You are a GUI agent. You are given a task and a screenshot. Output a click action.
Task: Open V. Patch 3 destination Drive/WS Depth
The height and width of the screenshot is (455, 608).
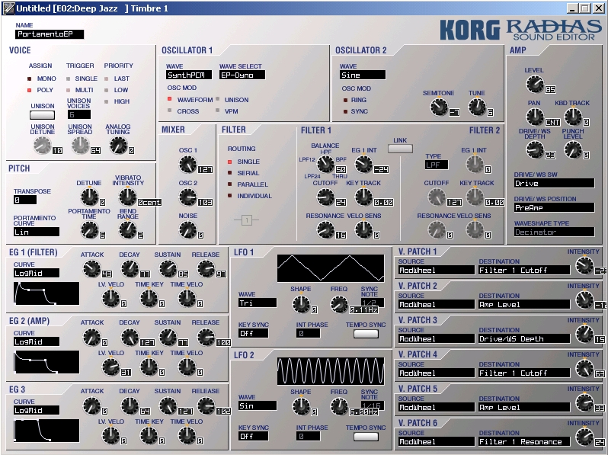525,338
